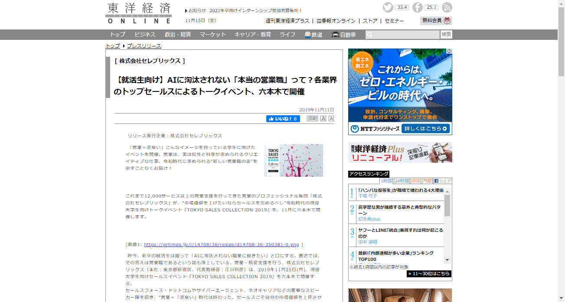Click the 無料会員 registration button
The height and width of the screenshot is (302, 565).
click(x=436, y=20)
